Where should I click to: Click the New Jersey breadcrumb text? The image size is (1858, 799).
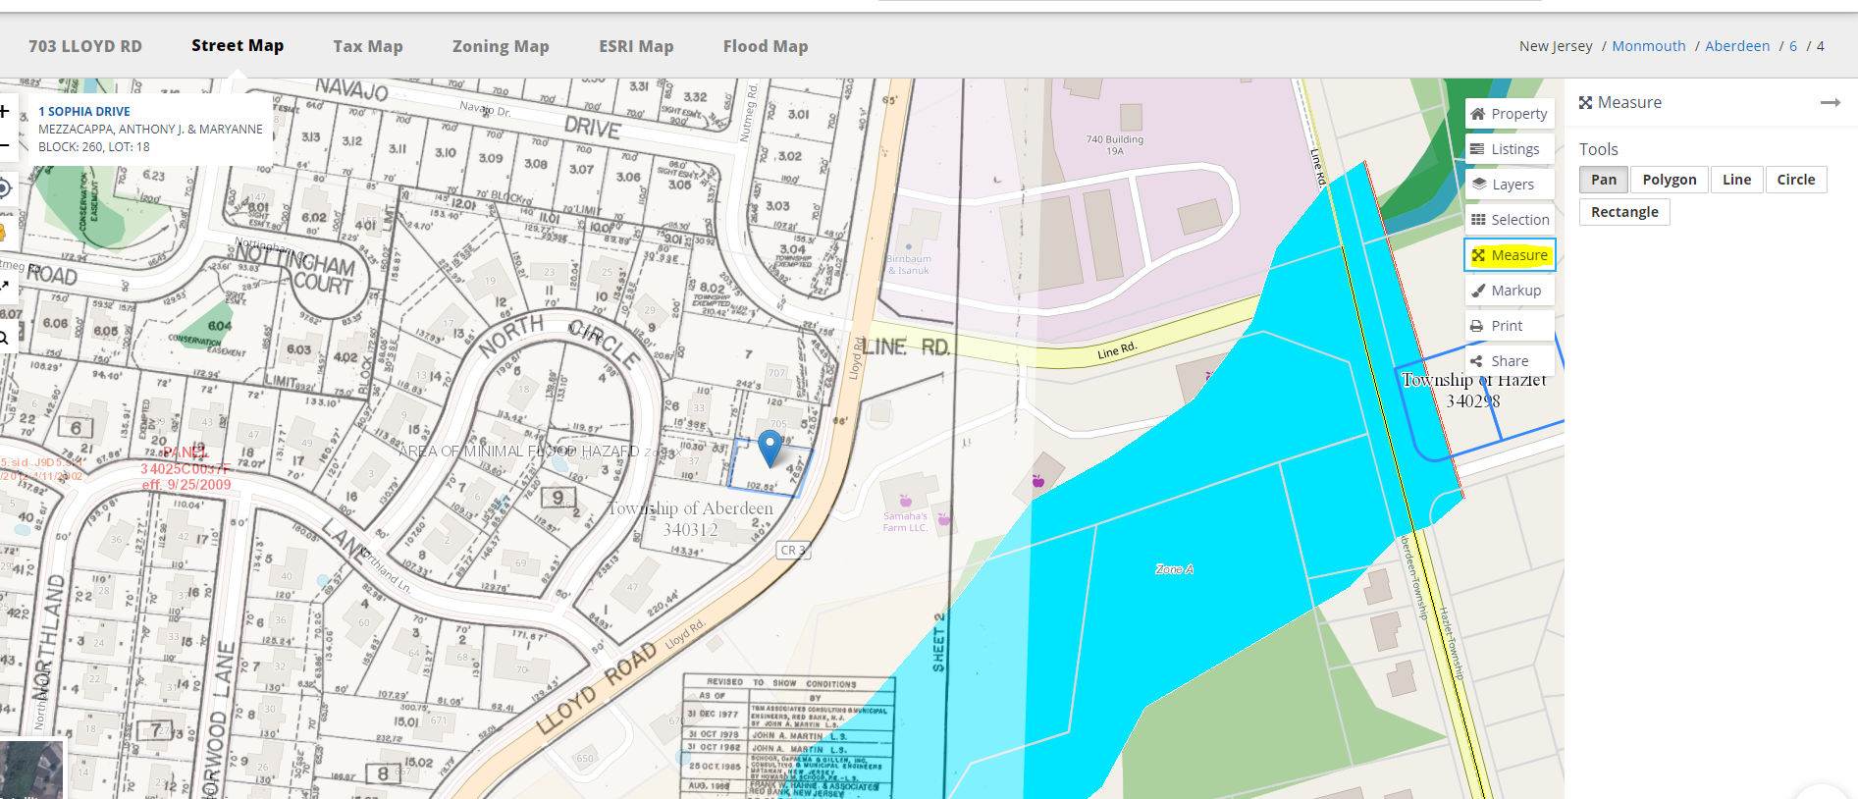(x=1556, y=46)
